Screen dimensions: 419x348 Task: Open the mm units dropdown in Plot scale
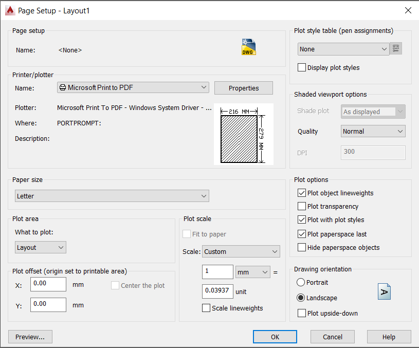[252, 272]
